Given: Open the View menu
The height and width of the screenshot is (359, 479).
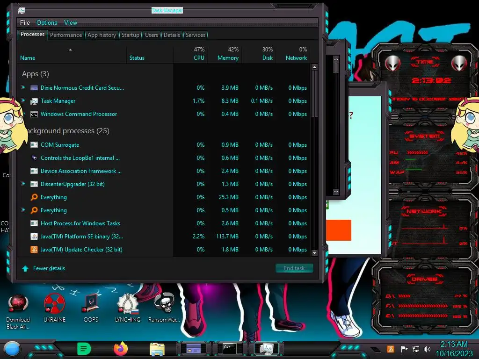Looking at the screenshot, I should pyautogui.click(x=71, y=22).
